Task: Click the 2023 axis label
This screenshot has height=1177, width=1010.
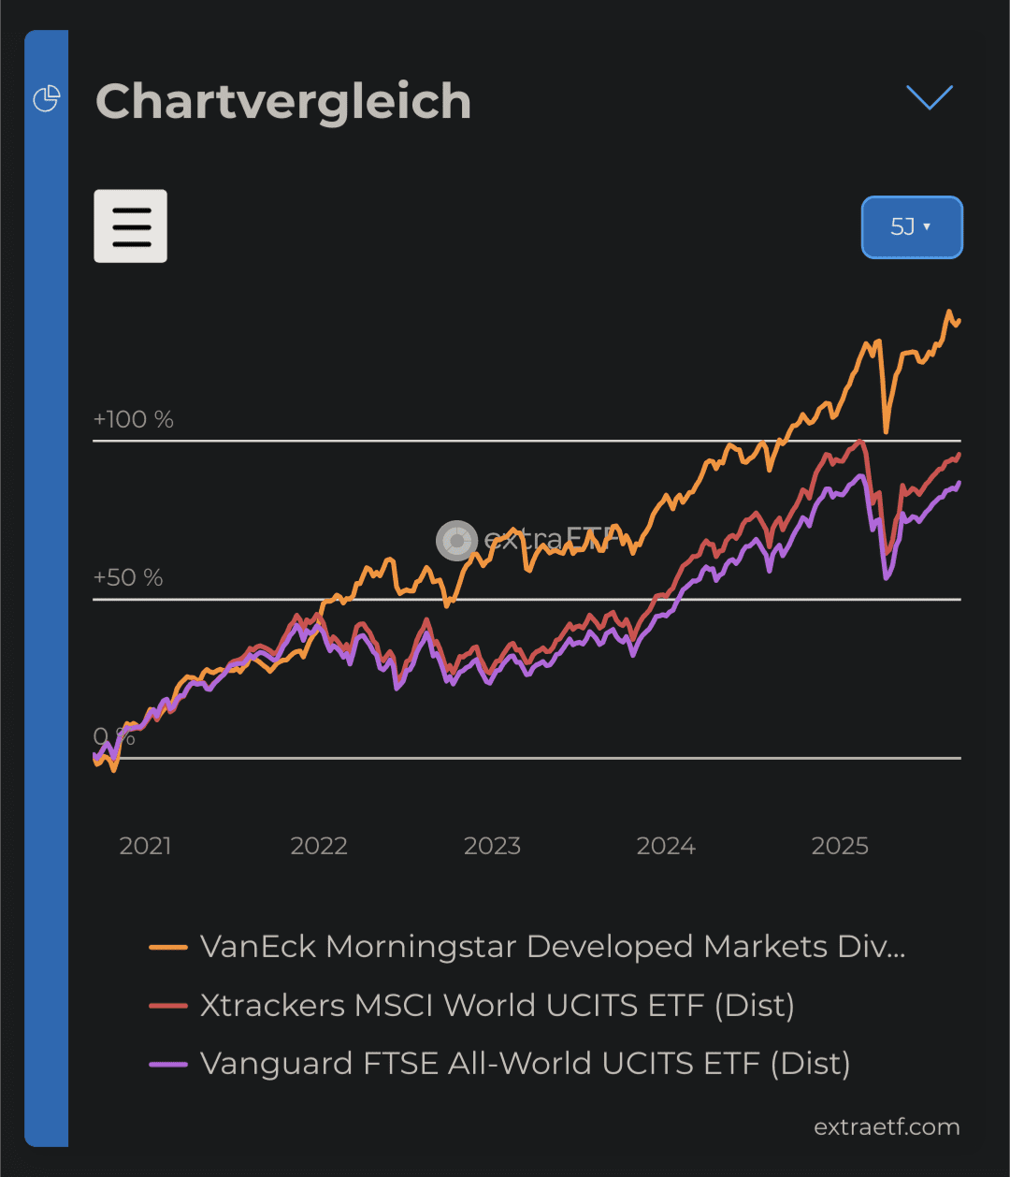Action: pos(492,846)
